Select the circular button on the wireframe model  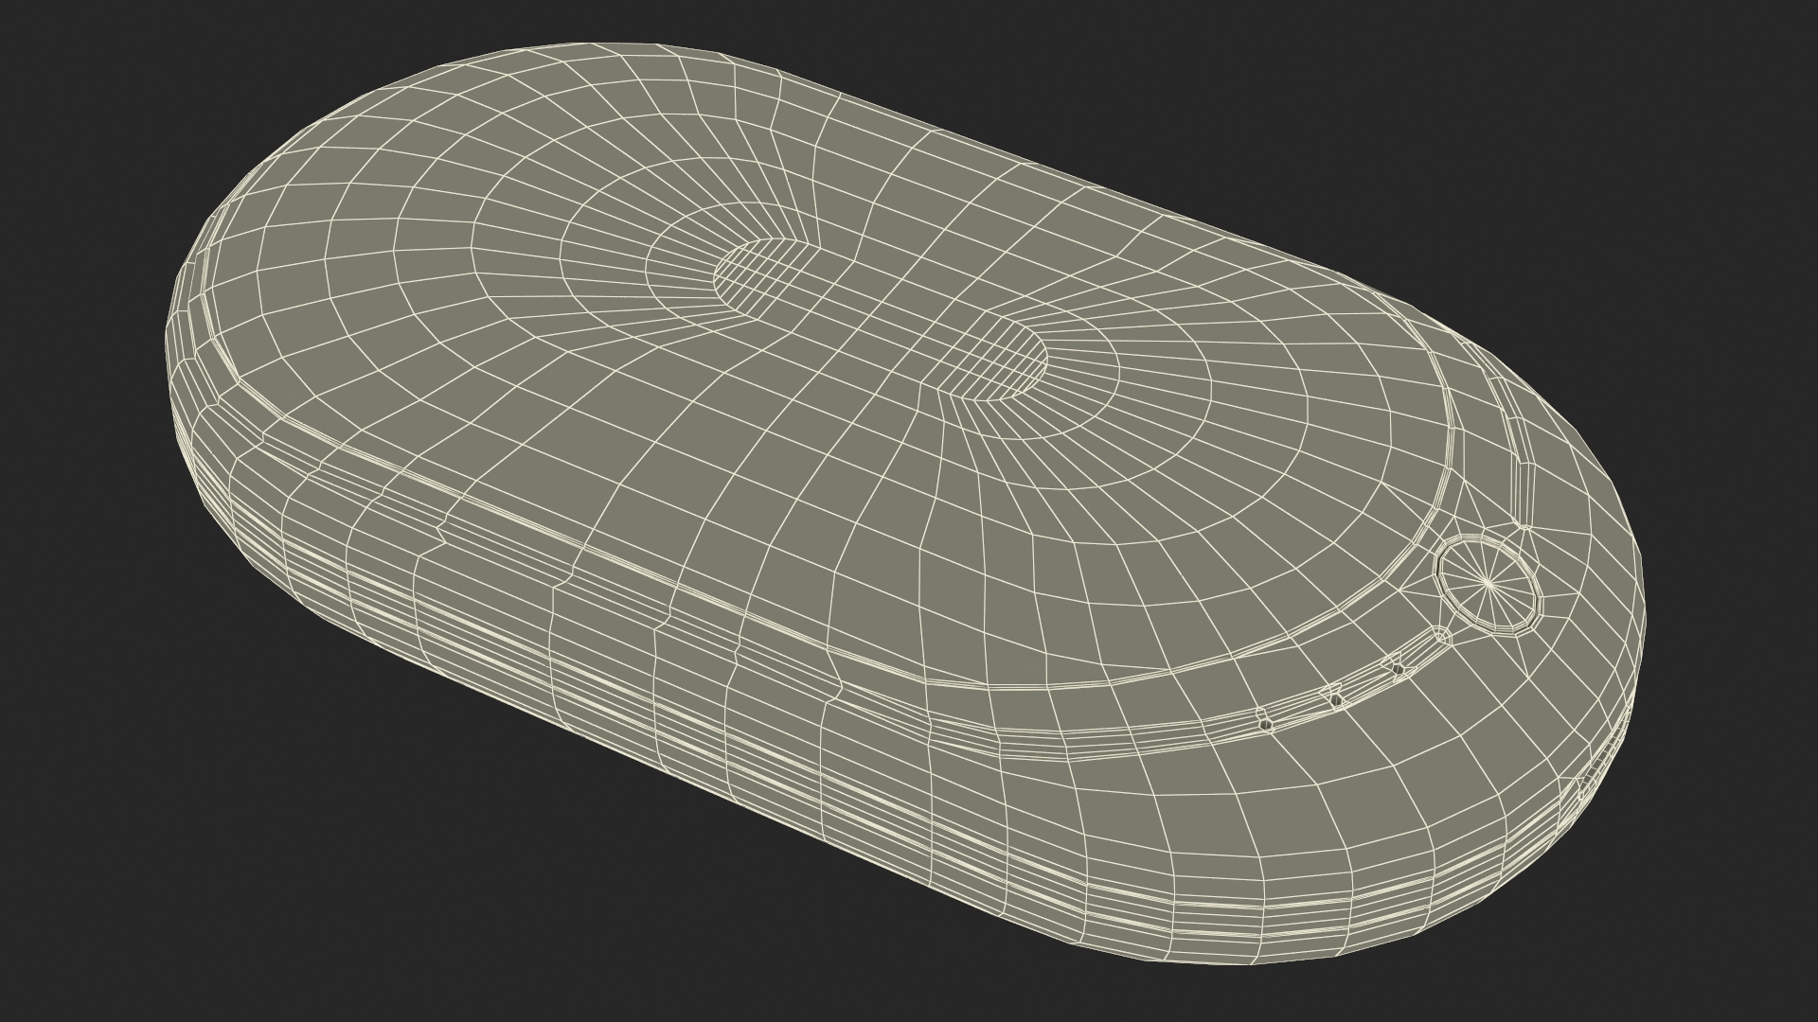point(1489,586)
